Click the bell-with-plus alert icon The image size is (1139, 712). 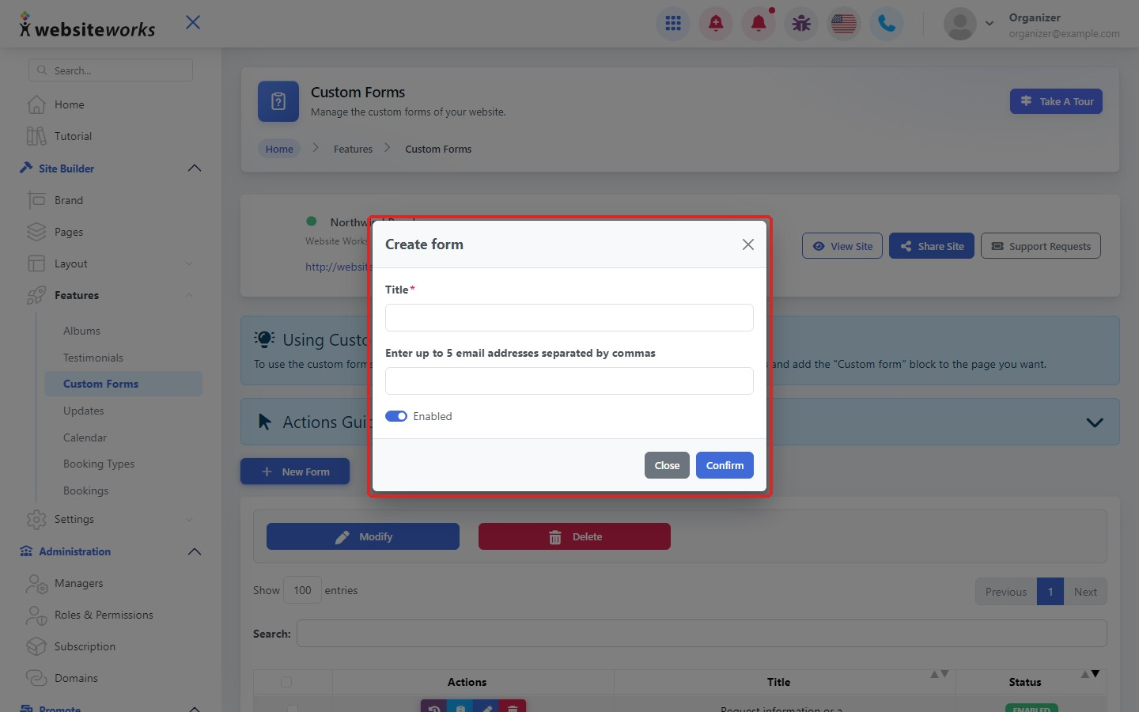pyautogui.click(x=716, y=24)
